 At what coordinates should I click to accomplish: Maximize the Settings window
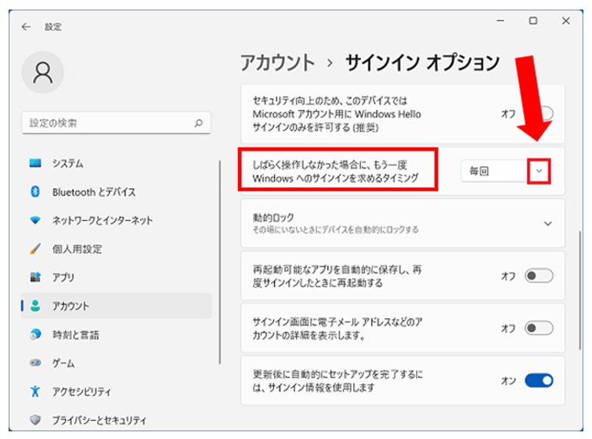pyautogui.click(x=532, y=21)
